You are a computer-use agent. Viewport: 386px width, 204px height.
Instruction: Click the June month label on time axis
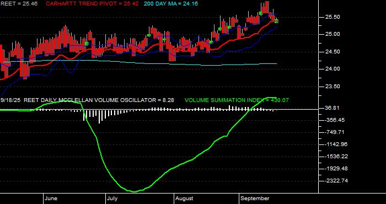(x=51, y=198)
